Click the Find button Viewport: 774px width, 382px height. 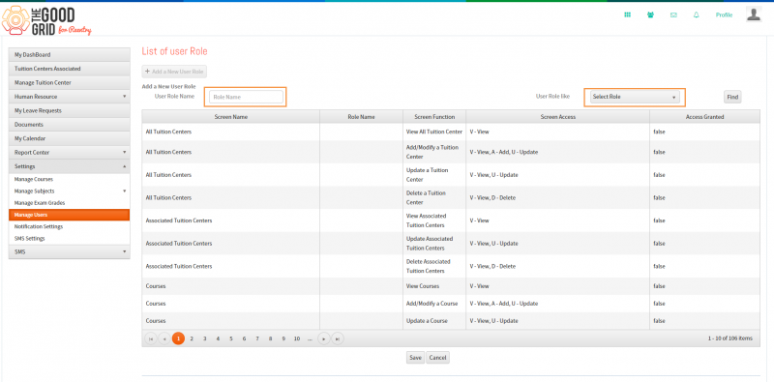click(732, 98)
